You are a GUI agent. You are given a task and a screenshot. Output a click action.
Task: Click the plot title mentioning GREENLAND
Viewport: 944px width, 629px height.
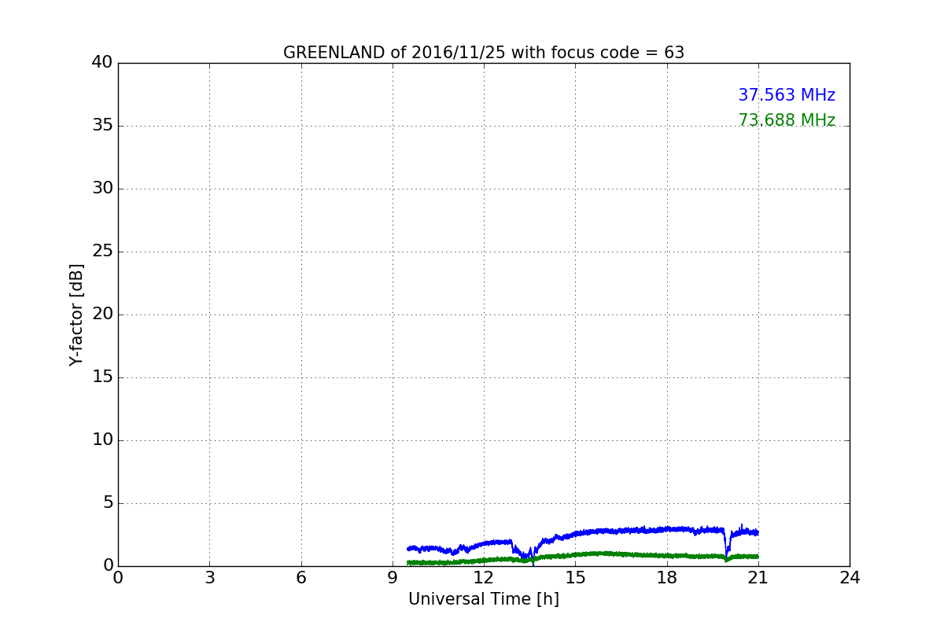484,53
